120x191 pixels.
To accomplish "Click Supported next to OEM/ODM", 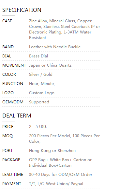I will click(39, 102).
